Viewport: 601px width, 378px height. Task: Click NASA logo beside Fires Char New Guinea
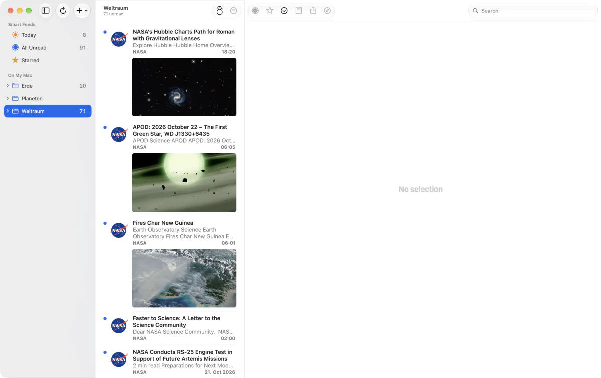[119, 230]
